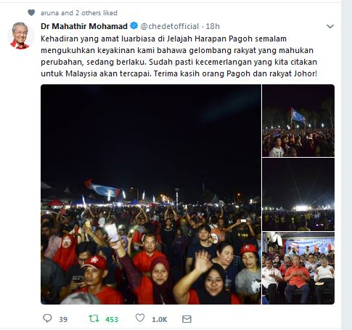Like the tweet with the heart icon
The image size is (352, 330).
(140, 318)
